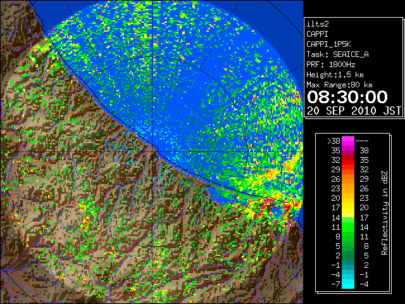The image size is (405, 304).
Task: Click the -7 legend value
Action: (335, 284)
